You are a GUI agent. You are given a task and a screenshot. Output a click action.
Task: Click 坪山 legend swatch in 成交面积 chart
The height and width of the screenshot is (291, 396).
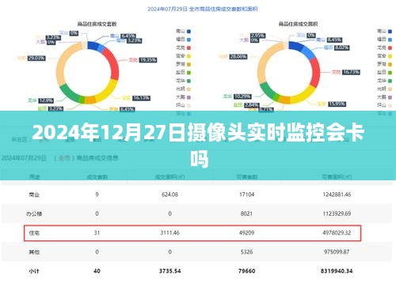390,105
